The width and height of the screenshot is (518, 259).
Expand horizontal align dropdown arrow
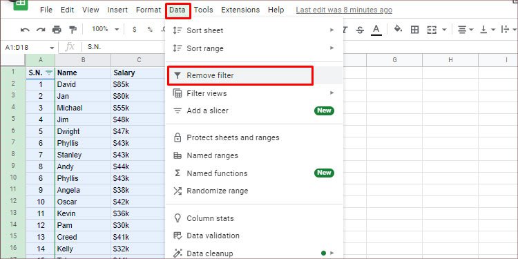(x=471, y=30)
